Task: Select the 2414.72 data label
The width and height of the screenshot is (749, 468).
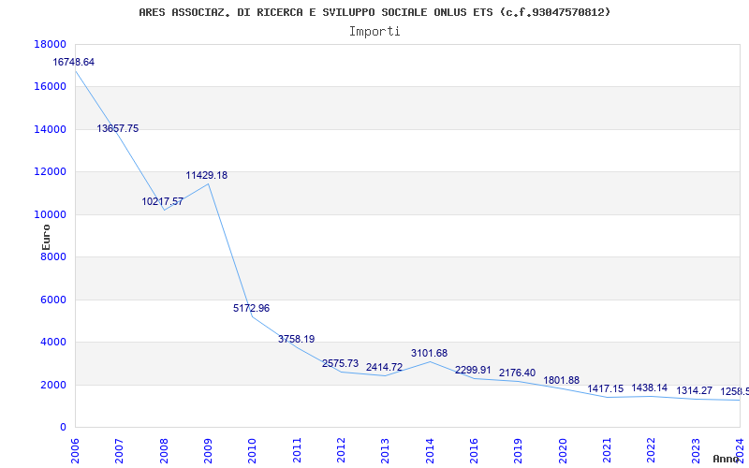Action: 384,367
